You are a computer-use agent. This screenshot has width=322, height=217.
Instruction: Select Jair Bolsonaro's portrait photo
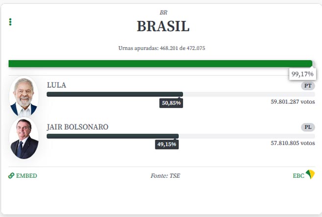24,139
